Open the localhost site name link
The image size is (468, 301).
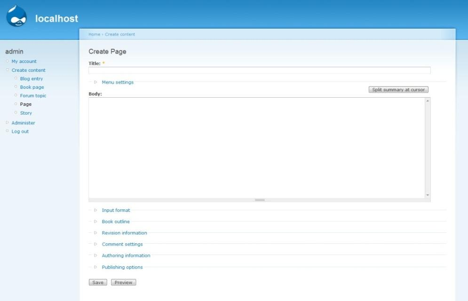point(57,18)
